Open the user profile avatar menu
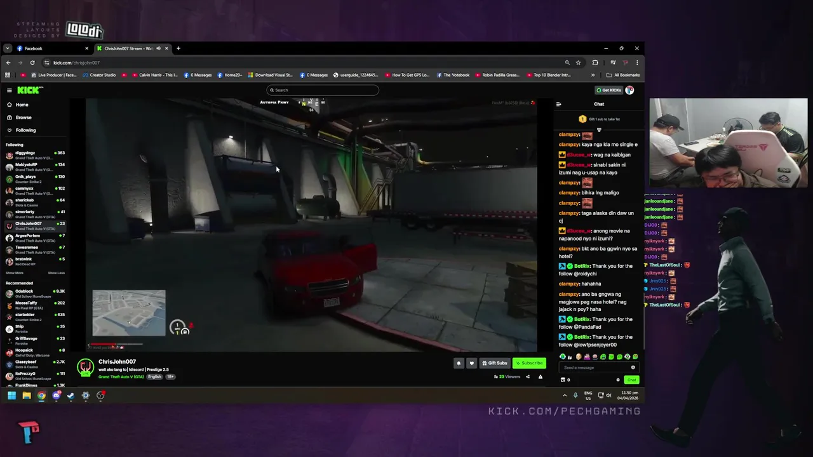The width and height of the screenshot is (813, 457). tap(629, 90)
